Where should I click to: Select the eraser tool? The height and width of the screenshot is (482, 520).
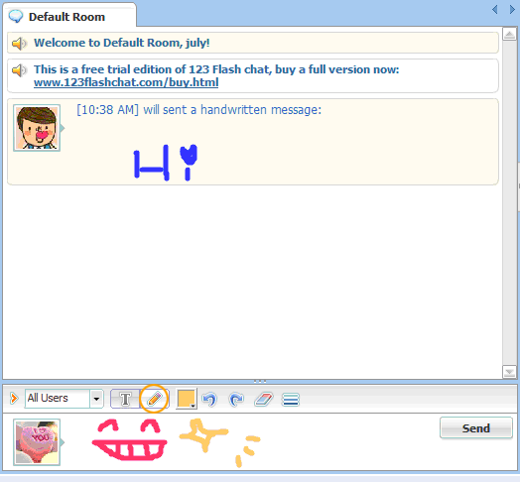(264, 399)
